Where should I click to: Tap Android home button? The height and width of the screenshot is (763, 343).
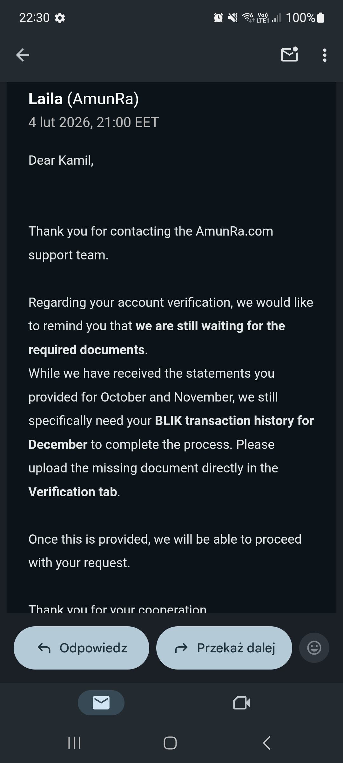click(x=170, y=743)
